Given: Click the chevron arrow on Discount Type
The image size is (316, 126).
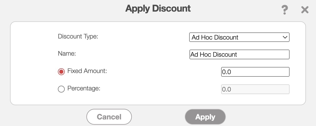Looking at the screenshot, I should tap(285, 37).
